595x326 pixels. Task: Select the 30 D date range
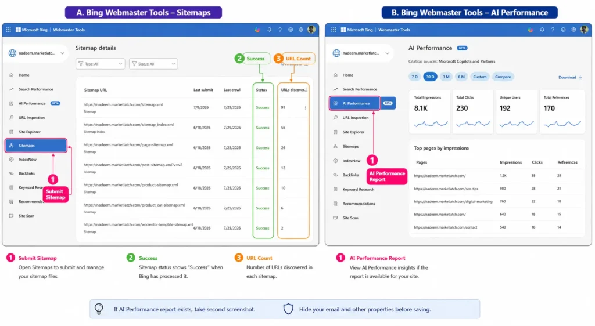point(430,77)
